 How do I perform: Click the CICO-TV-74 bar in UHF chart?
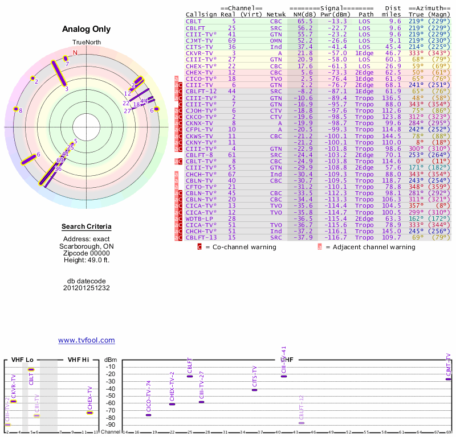click(148, 415)
